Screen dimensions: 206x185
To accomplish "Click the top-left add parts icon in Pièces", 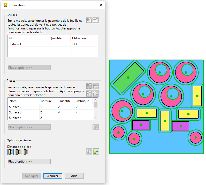I will click(x=89, y=86).
